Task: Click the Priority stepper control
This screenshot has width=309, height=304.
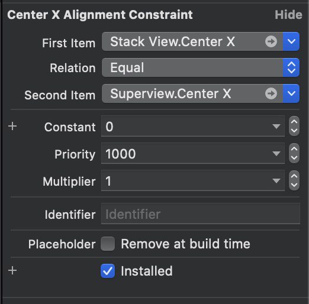Action: pos(294,153)
